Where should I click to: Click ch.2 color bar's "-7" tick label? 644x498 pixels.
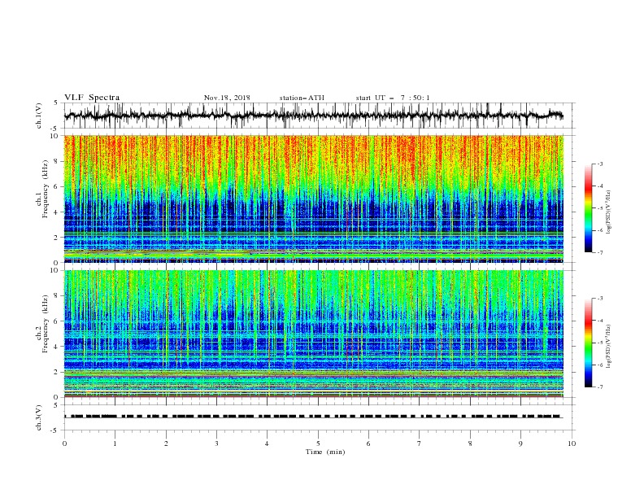tap(599, 387)
